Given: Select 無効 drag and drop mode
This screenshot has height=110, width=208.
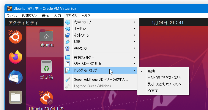Looking at the screenshot, I should coord(163,71).
